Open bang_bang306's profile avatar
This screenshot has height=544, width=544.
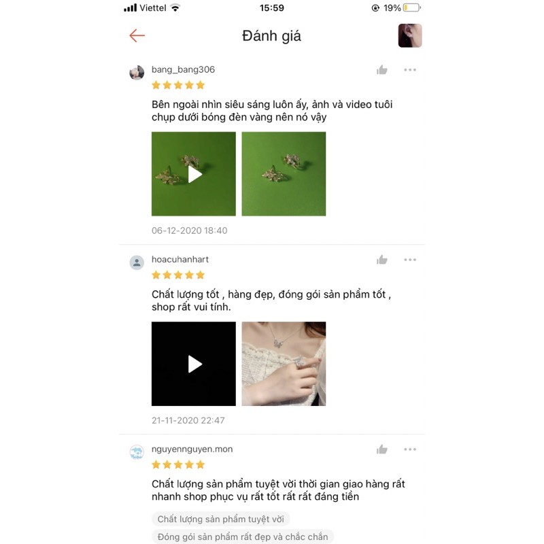coord(137,73)
